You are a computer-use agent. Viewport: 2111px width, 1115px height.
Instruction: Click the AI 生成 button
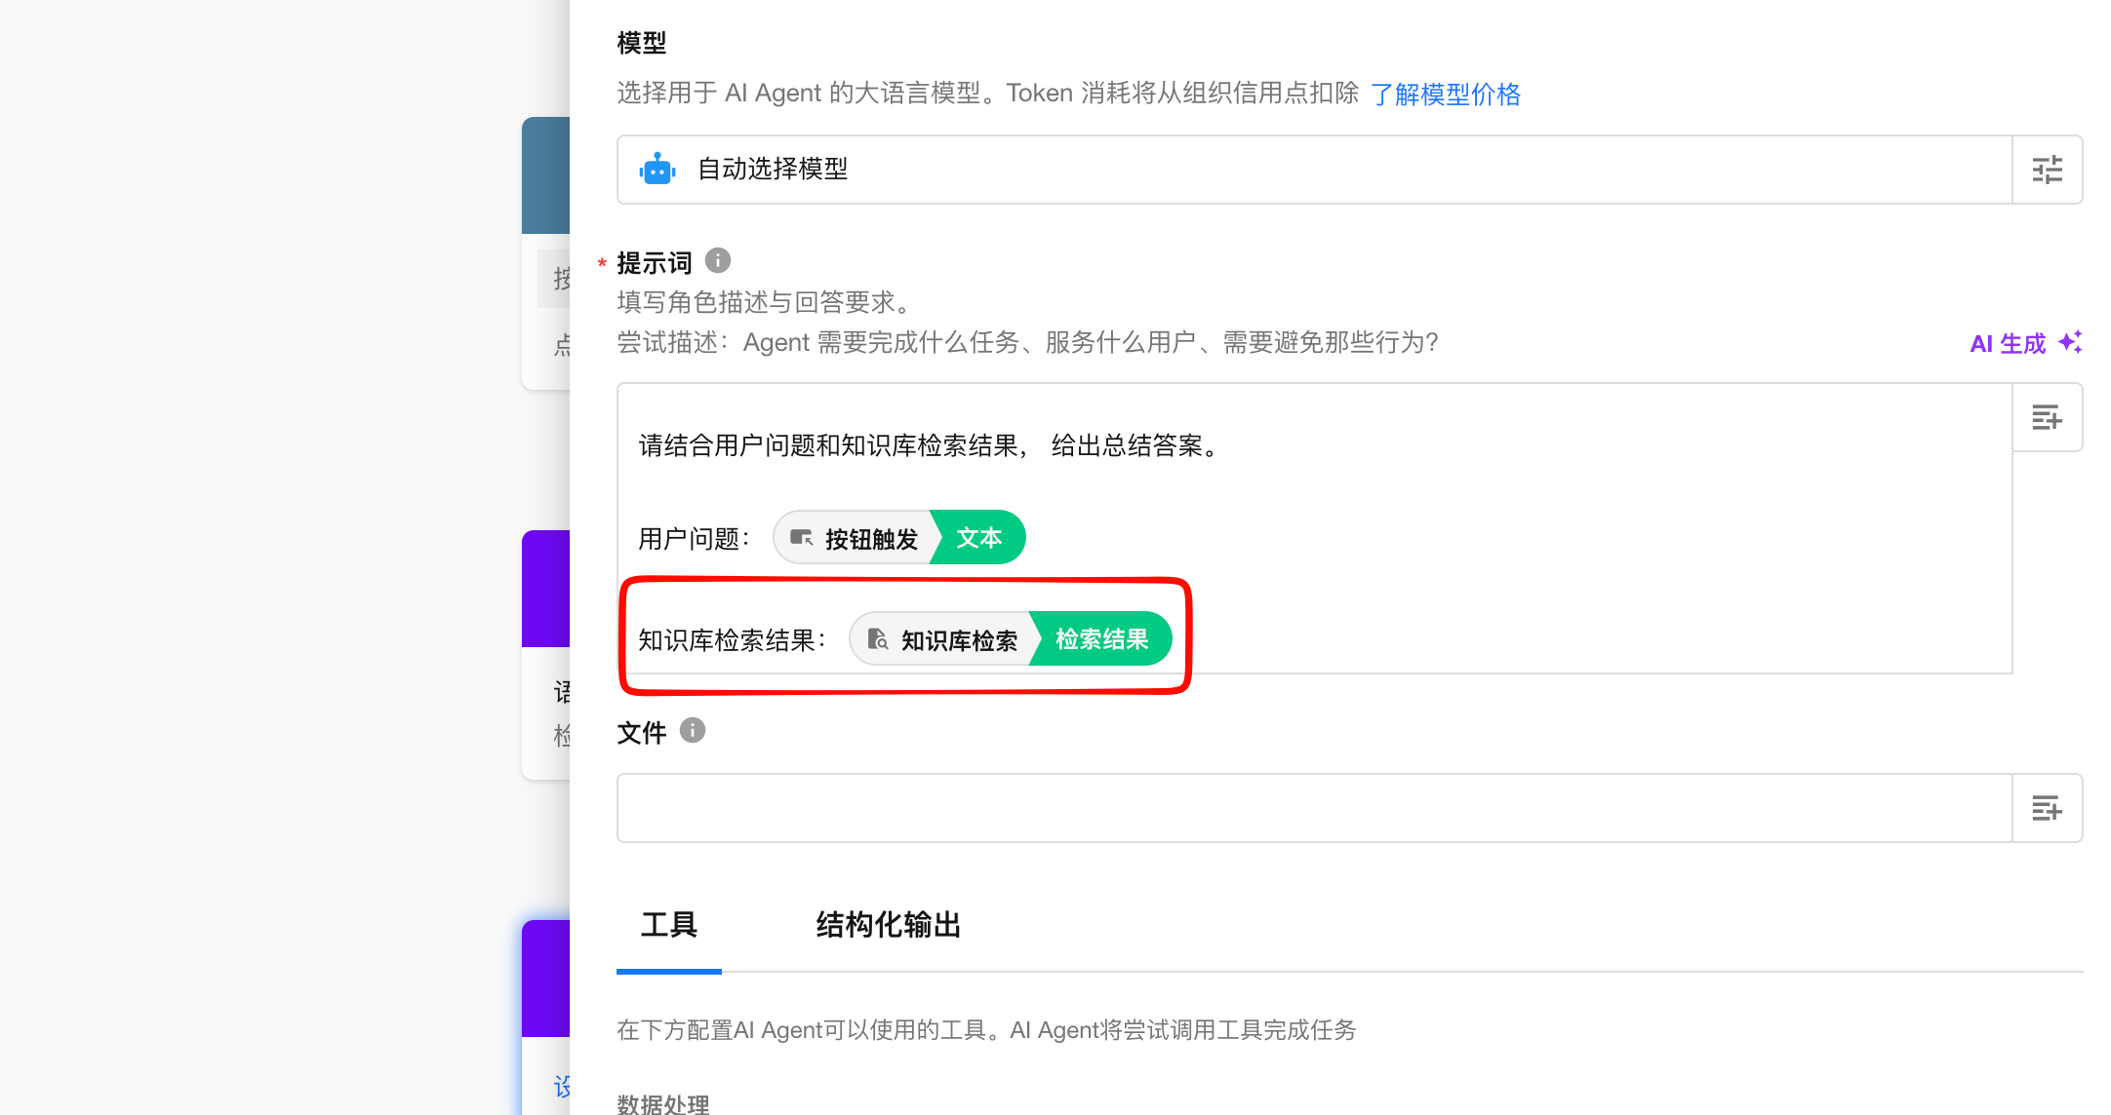(2008, 343)
